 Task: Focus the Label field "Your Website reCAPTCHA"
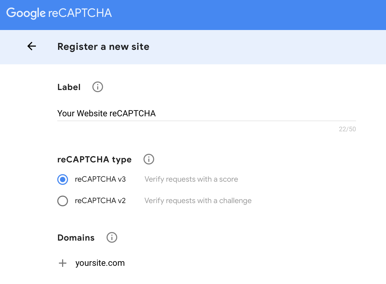coord(206,113)
